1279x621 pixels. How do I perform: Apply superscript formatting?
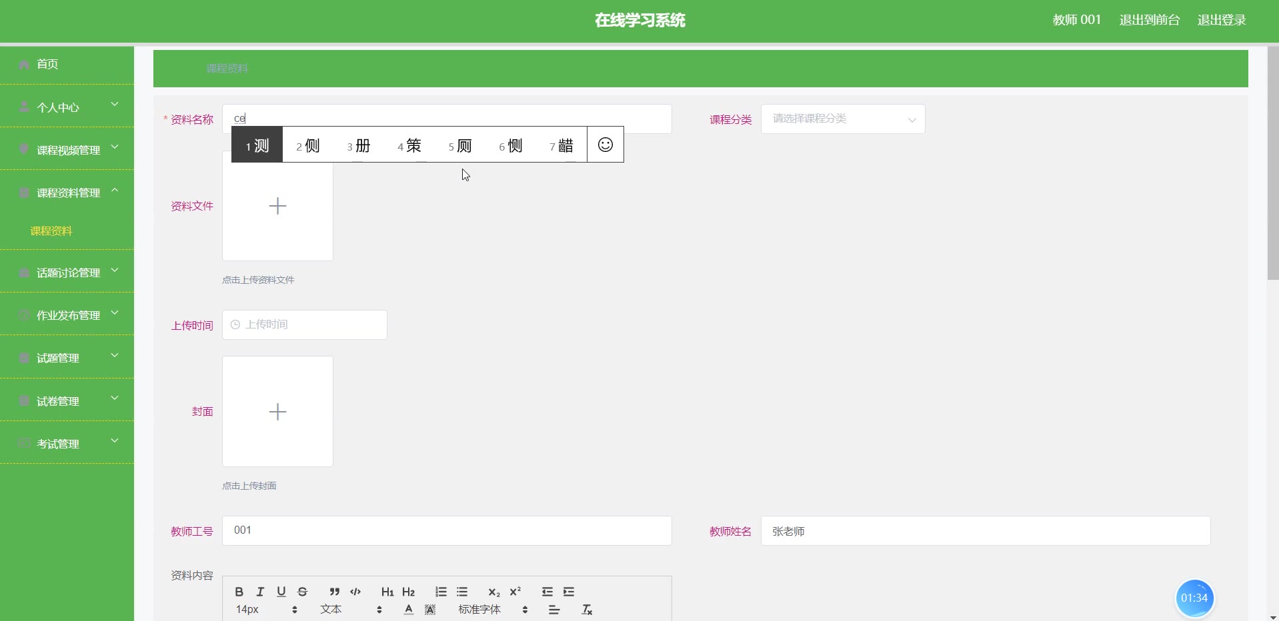pos(515,592)
